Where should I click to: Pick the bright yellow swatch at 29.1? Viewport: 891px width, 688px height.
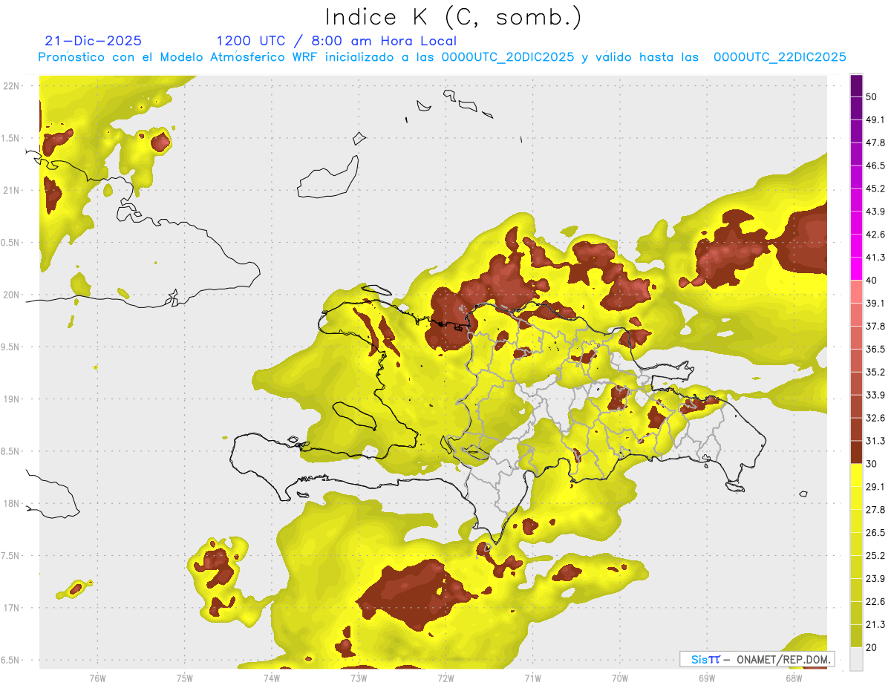click(856, 475)
